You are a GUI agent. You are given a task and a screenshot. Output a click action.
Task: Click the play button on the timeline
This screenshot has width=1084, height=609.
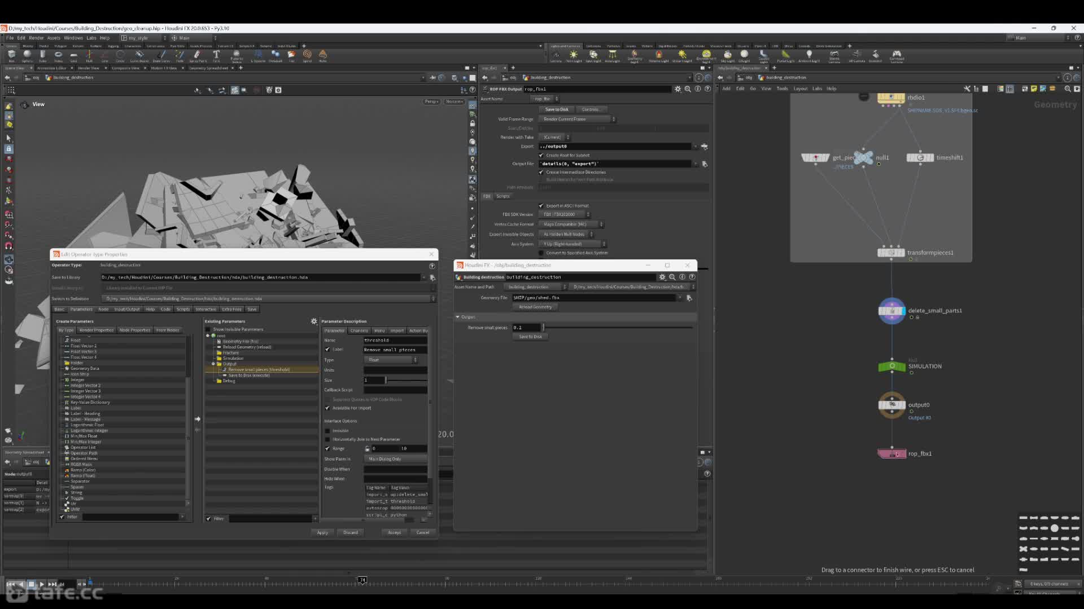pos(41,584)
